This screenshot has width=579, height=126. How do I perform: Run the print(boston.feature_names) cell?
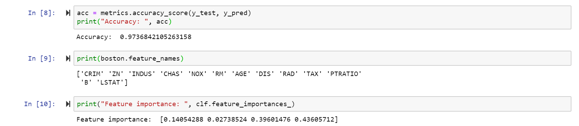point(68,59)
